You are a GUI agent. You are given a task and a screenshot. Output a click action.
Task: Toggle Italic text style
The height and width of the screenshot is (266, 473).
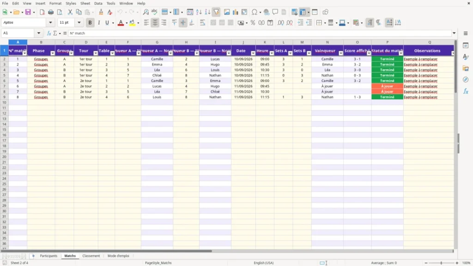[99, 23]
